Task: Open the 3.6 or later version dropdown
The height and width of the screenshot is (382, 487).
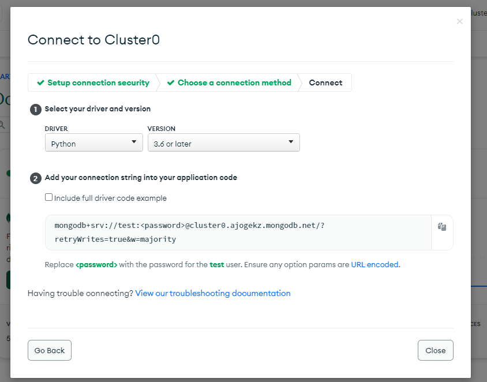Action: click(224, 143)
